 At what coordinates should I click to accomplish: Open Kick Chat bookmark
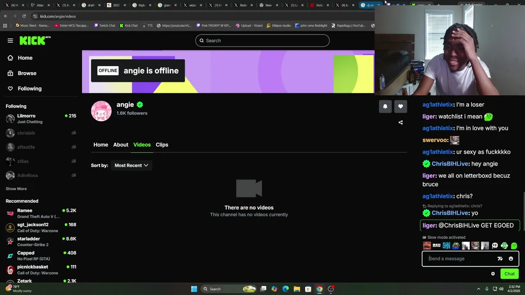point(128,25)
